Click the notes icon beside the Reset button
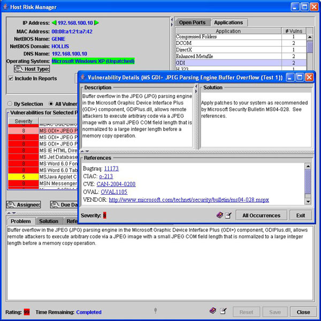Image resolution: width=321 pixels, height=321 pixels. (223, 311)
